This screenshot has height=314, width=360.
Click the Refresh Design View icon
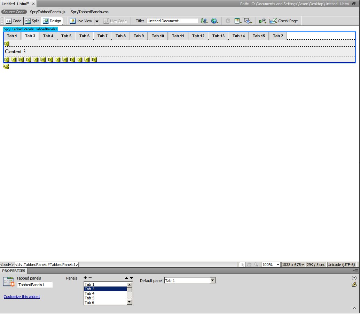(228, 21)
